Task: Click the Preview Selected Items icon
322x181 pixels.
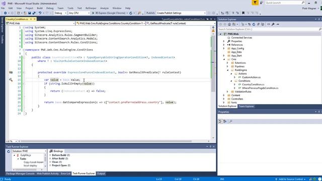Action: (x=278, y=24)
